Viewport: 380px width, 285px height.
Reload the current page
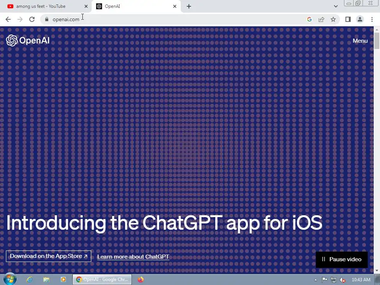click(x=32, y=19)
